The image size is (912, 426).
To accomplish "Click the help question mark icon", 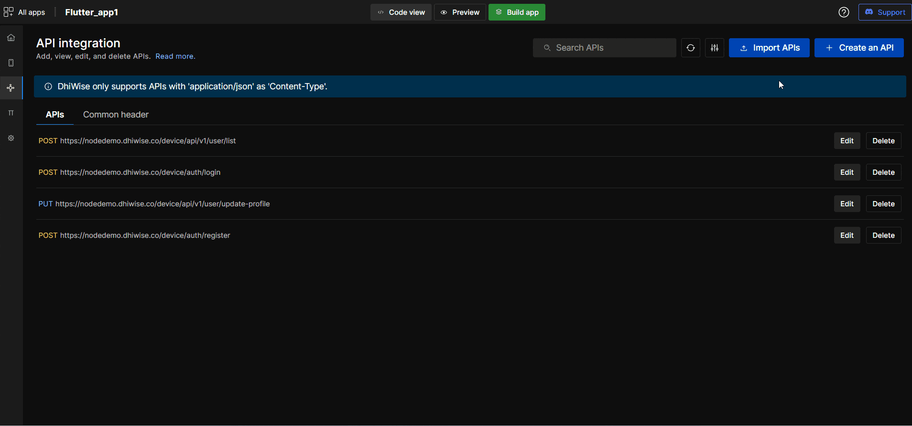I will [844, 12].
